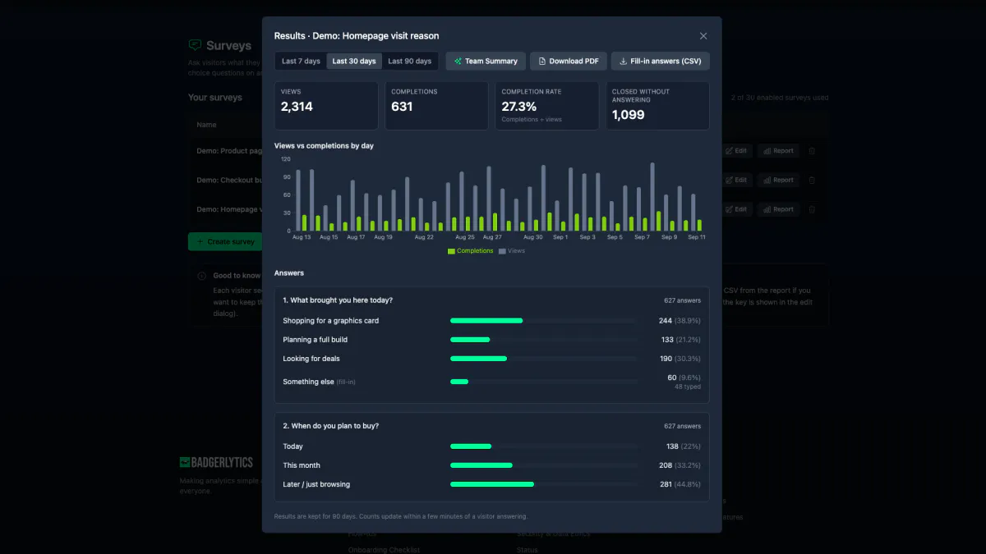Image resolution: width=986 pixels, height=554 pixels.
Task: Click the 'Your surveys' heading
Action: [215, 98]
